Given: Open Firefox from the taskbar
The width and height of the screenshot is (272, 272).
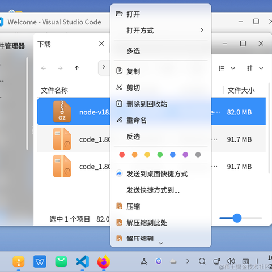Looking at the screenshot, I should [x=104, y=262].
